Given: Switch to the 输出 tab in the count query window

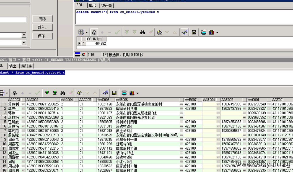Looking at the screenshot, I should pos(92,6).
